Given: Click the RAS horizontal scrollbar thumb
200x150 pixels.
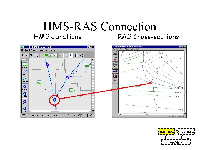Looking at the screenshot, I should (147, 114).
